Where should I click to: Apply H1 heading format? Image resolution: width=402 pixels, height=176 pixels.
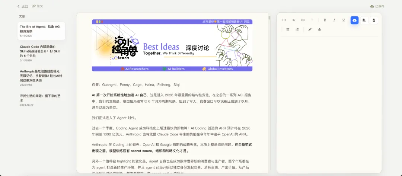pyautogui.click(x=284, y=20)
